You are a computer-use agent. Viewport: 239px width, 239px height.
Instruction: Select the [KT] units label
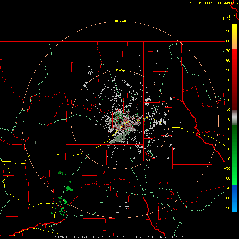coord(227,18)
